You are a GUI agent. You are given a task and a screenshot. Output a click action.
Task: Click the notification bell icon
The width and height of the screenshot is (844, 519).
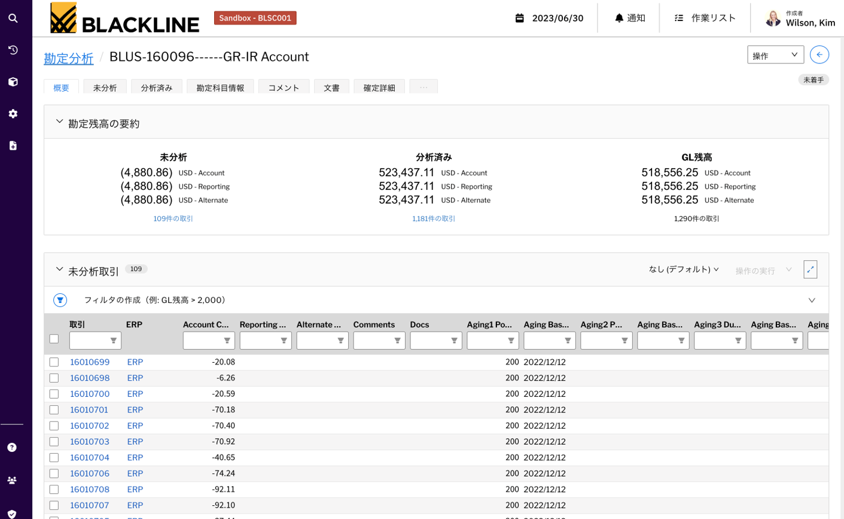tap(619, 18)
